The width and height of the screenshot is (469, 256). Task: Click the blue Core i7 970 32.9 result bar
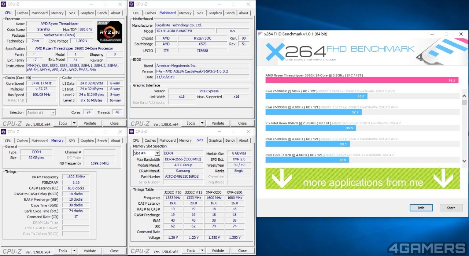(307, 160)
